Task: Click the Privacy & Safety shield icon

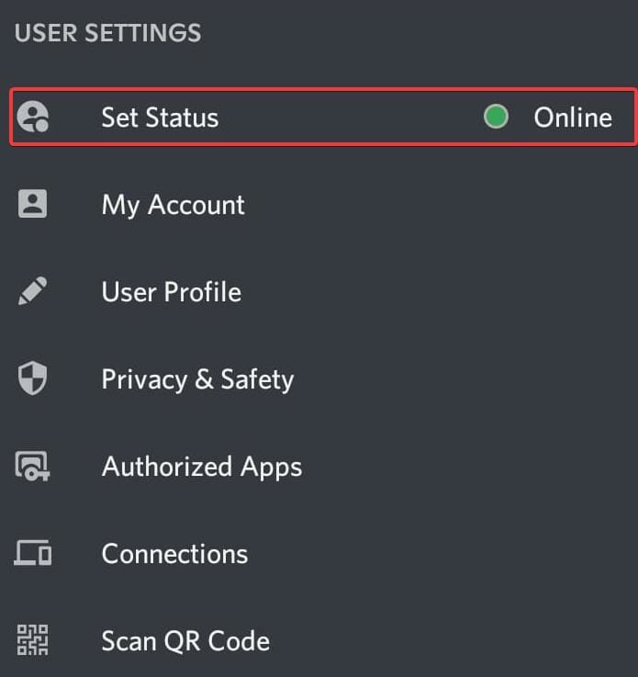Action: pyautogui.click(x=33, y=378)
